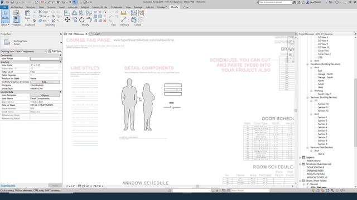Click the Measure Between Two References icon
This screenshot has width=357, height=200.
[x=124, y=20]
